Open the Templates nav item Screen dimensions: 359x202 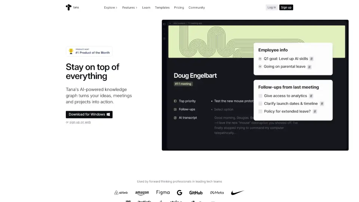[x=162, y=7]
